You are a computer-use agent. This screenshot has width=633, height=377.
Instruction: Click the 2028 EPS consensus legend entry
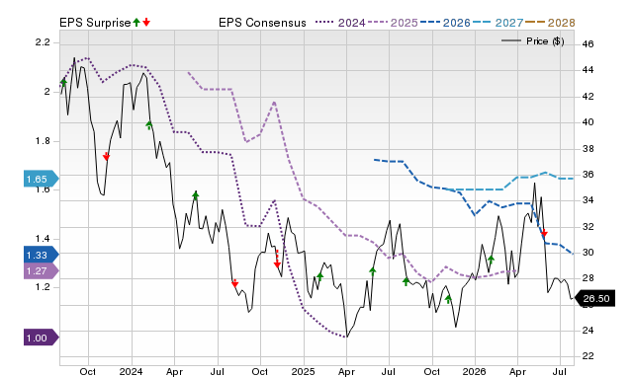(x=550, y=23)
